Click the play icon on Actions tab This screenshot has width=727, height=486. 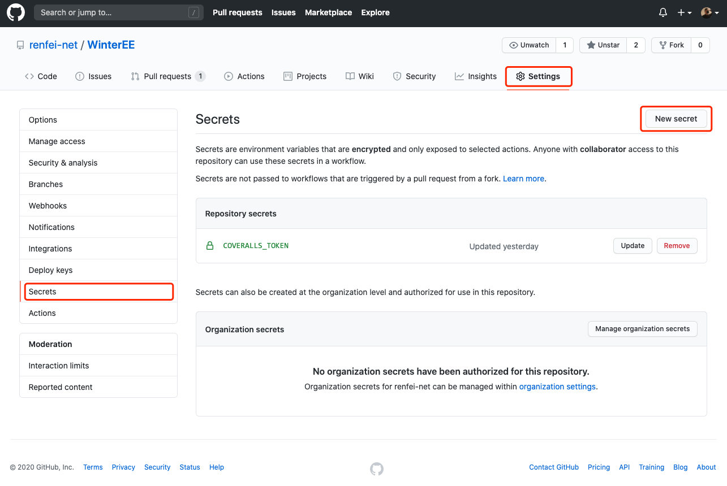(x=229, y=76)
